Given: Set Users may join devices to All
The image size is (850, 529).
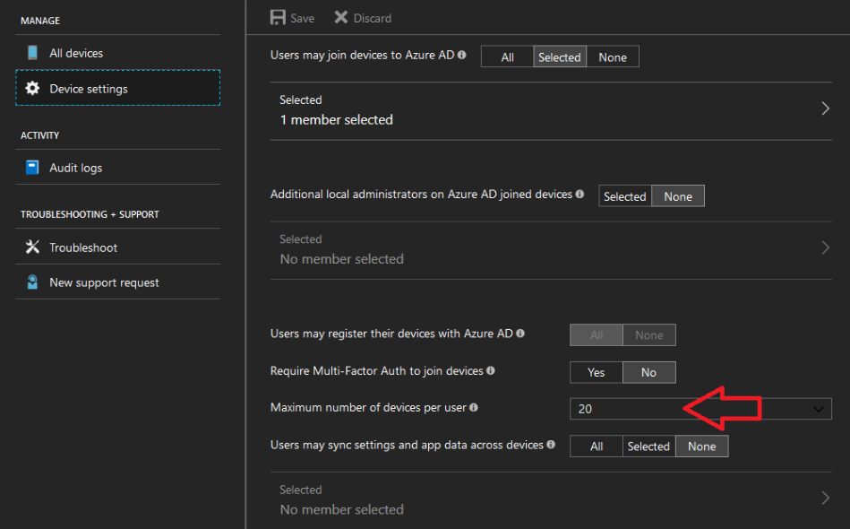Looking at the screenshot, I should click(507, 57).
